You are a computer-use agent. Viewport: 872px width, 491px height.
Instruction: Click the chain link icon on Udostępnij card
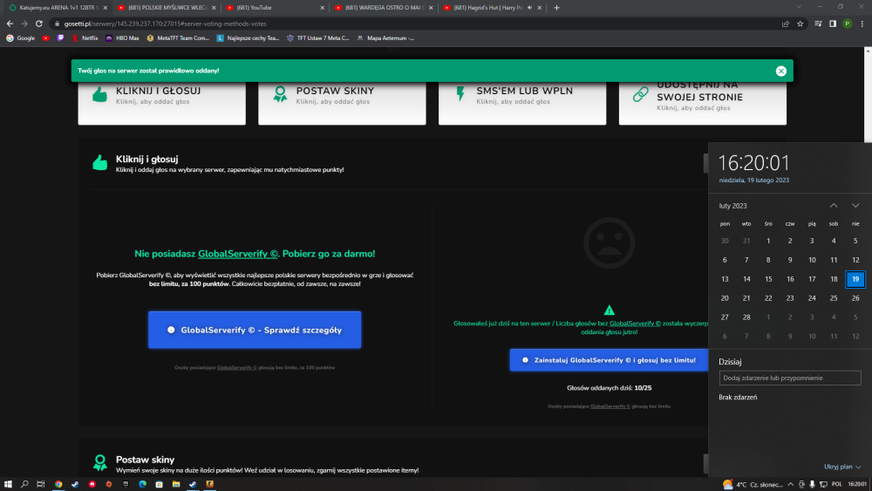click(x=641, y=94)
